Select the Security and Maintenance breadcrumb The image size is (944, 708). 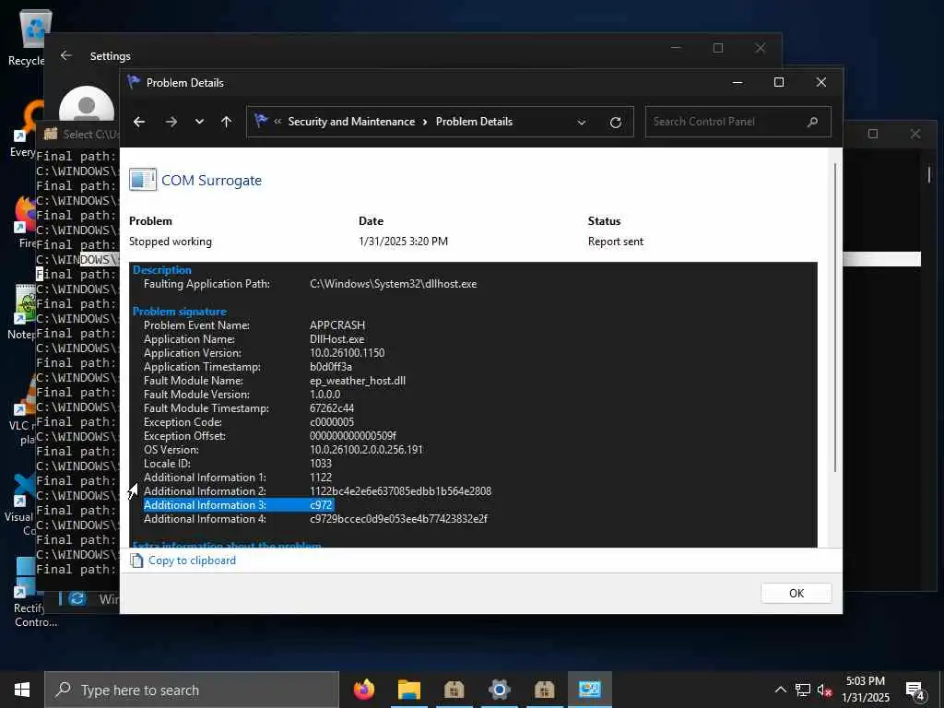351,122
